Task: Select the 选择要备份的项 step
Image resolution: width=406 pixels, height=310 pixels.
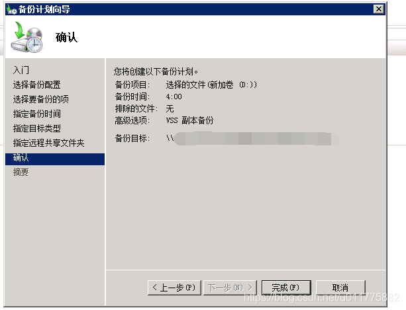Action: (40, 99)
